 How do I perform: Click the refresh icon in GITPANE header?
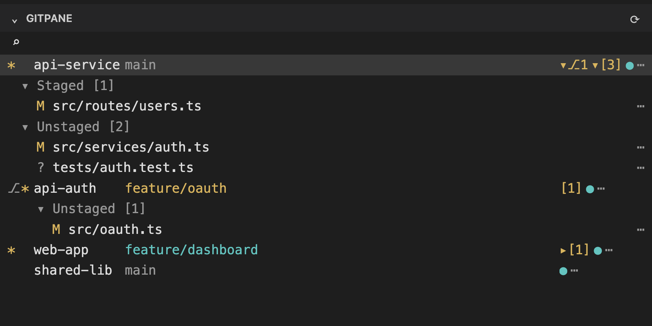tap(634, 19)
